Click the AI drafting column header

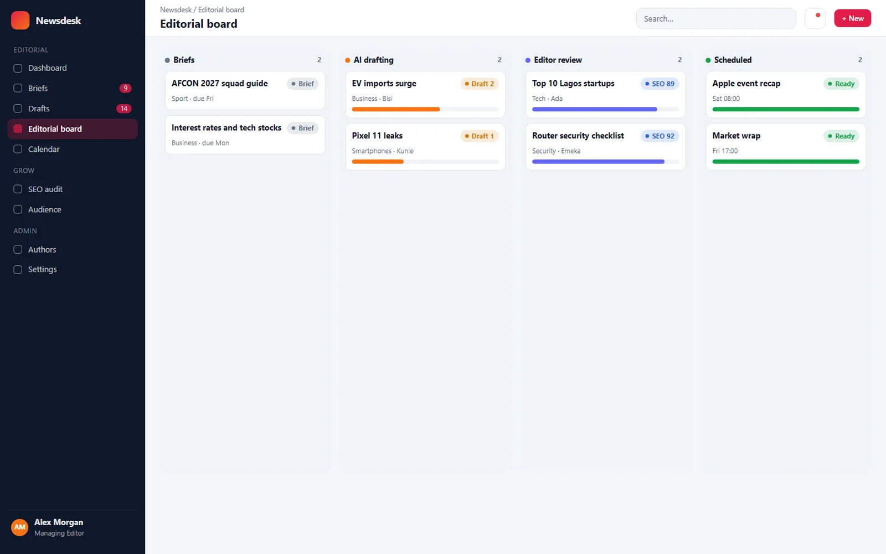(425, 60)
